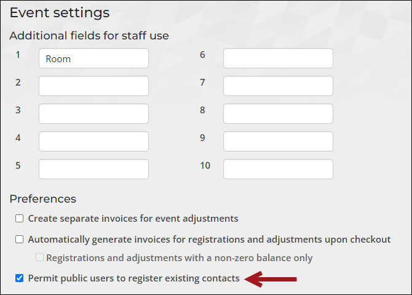412x295 pixels.
Task: Click the Permit public users label text
Action: tap(133, 278)
